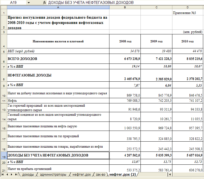Select ВСЕГО ДОХОДОВ cell

(58, 59)
